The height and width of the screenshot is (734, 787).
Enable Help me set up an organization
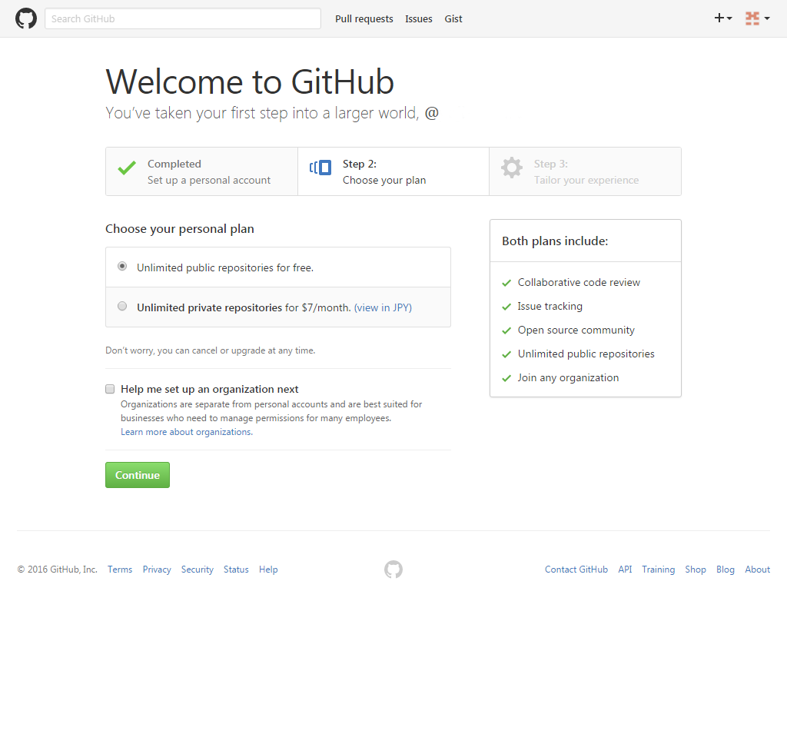click(x=110, y=389)
